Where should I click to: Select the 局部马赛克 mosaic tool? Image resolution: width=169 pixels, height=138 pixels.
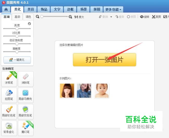pos(26,95)
